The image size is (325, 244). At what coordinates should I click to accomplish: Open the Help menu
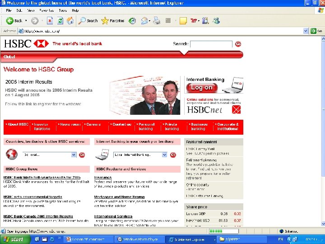click(x=75, y=10)
